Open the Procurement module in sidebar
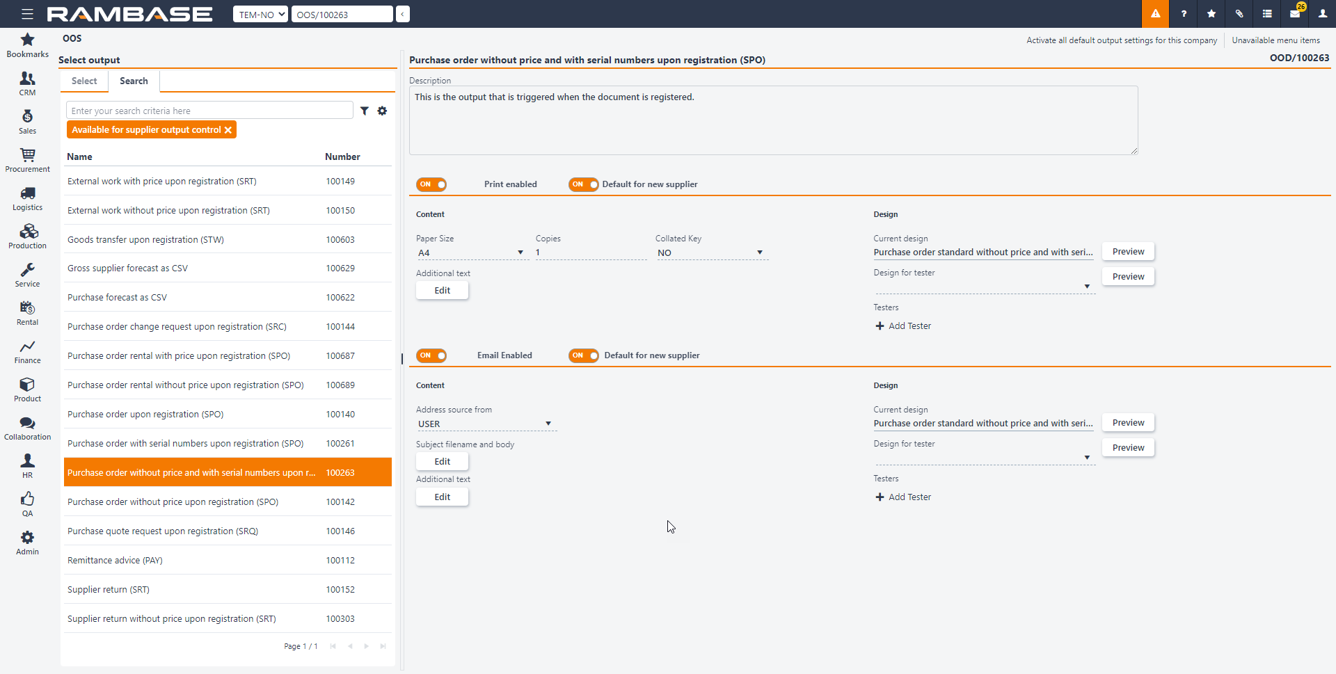 [x=27, y=159]
